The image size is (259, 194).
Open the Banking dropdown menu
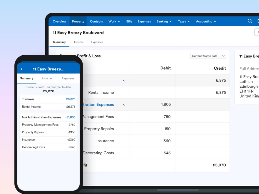coord(164,21)
